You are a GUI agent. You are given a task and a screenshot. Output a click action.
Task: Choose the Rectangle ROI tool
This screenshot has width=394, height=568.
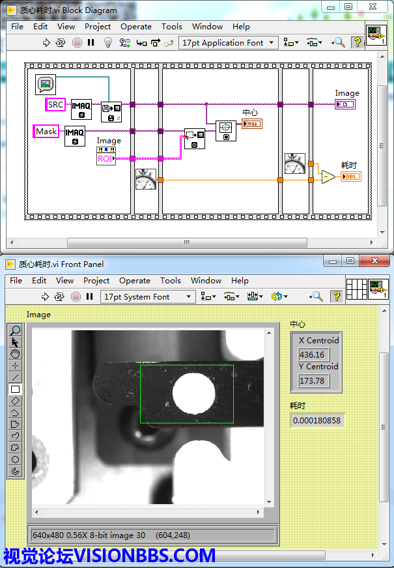click(x=16, y=389)
